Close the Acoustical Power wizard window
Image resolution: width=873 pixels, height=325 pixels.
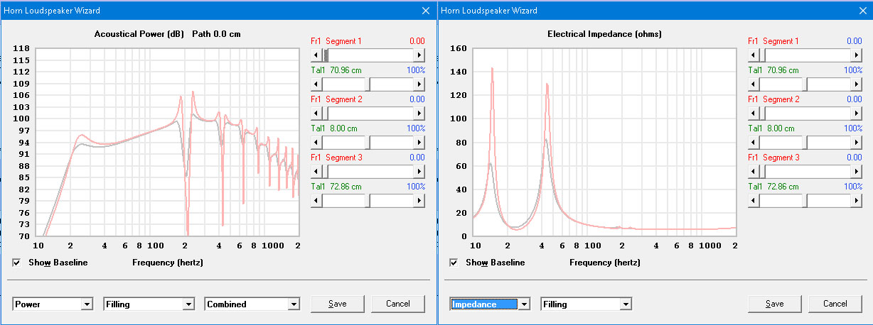tap(425, 11)
